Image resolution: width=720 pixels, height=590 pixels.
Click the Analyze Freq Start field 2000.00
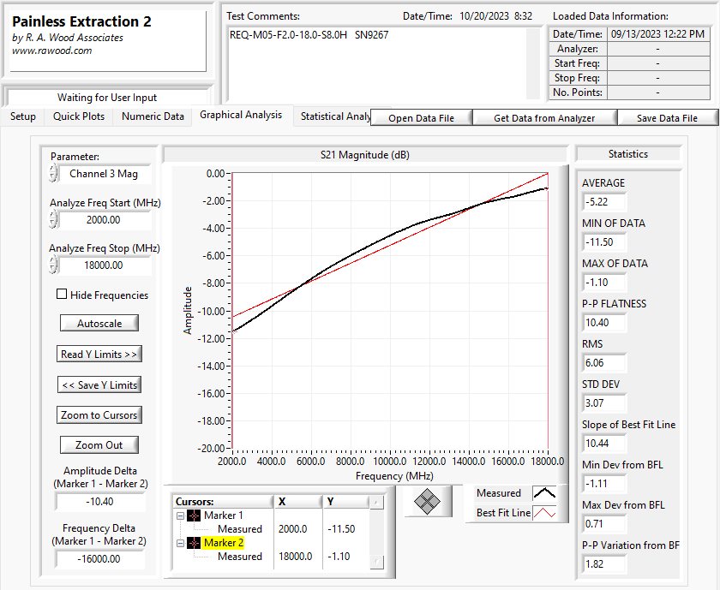click(105, 220)
